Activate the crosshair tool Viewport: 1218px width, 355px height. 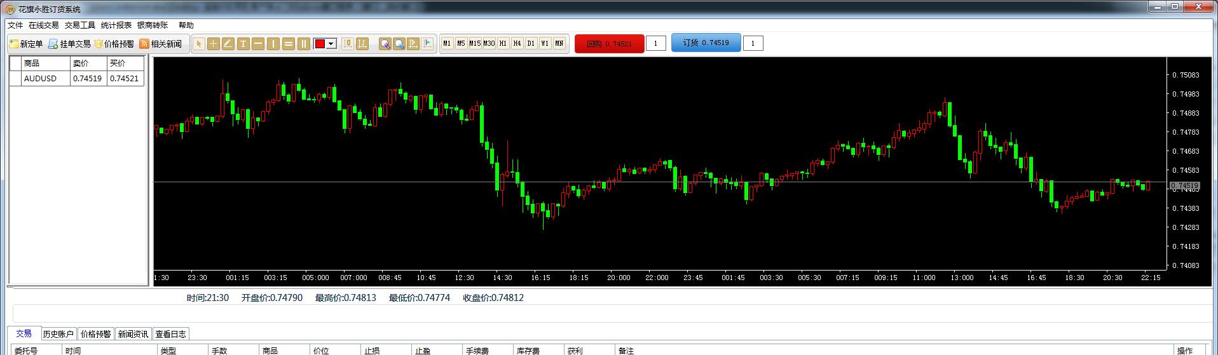(214, 44)
